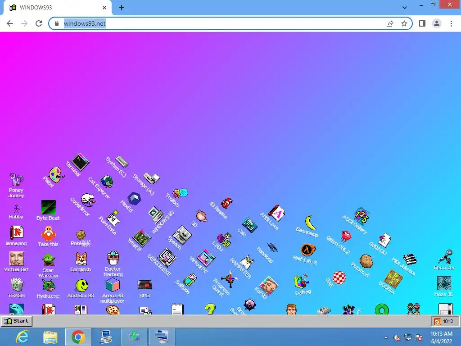This screenshot has width=461, height=346.
Task: Launch the SAE red checkered ball icon
Action: pos(339,278)
